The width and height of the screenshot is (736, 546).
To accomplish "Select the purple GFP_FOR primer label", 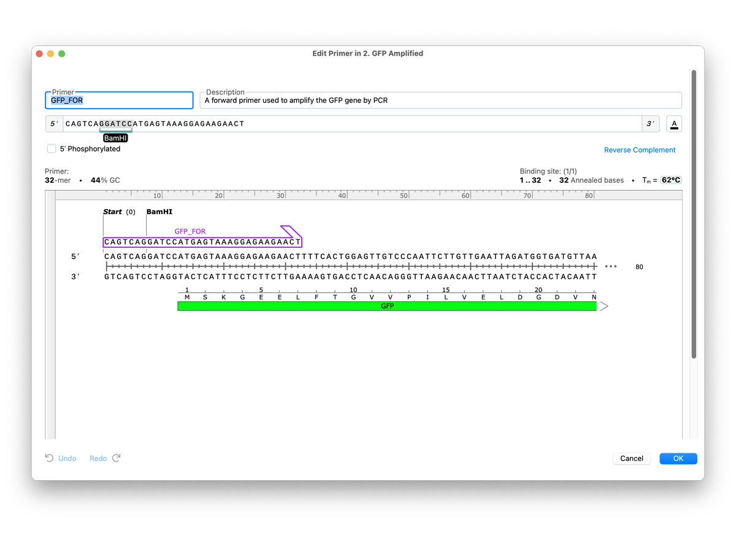I will coord(190,231).
